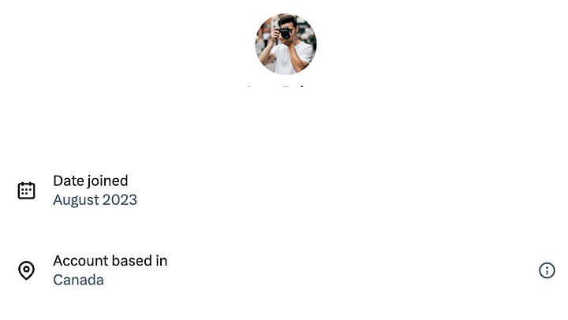568x320 pixels.
Task: Tap the location pin icon
Action: click(x=27, y=270)
